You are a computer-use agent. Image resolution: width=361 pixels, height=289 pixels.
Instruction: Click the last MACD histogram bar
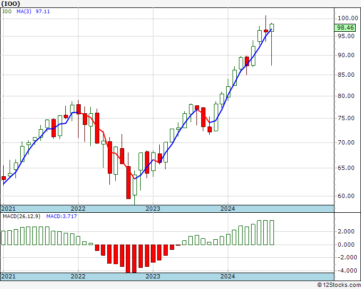pos(272,232)
